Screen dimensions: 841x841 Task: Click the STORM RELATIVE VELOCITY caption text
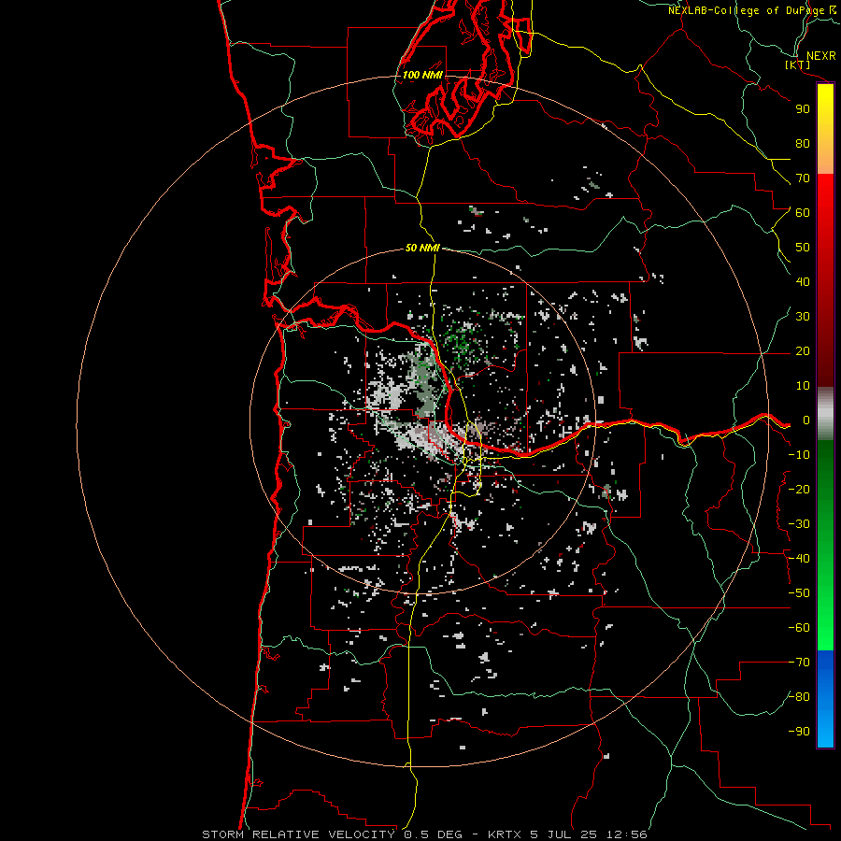298,834
